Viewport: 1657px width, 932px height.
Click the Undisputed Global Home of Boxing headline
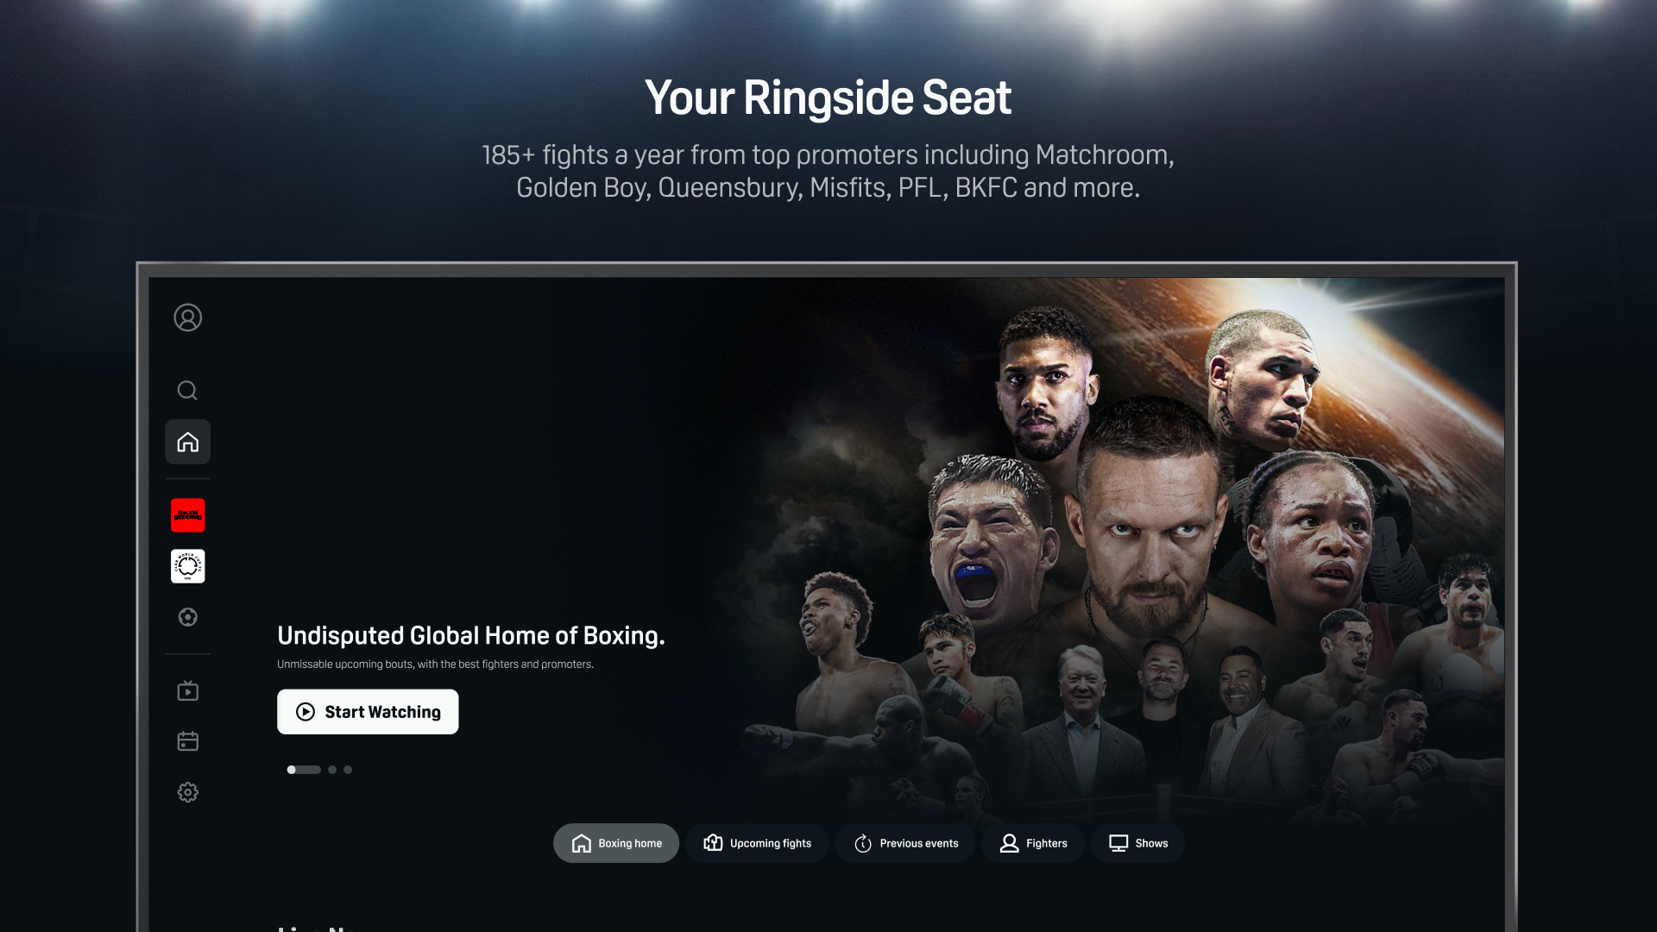pyautogui.click(x=470, y=636)
